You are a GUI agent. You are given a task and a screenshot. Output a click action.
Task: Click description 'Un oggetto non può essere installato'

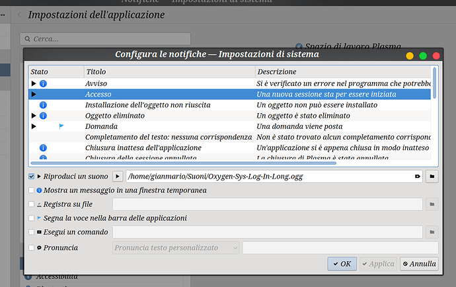click(317, 105)
